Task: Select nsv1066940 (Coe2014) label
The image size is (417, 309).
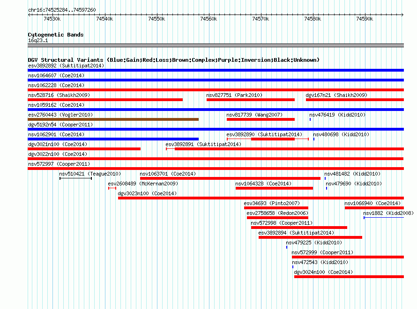Action: [x=372, y=203]
